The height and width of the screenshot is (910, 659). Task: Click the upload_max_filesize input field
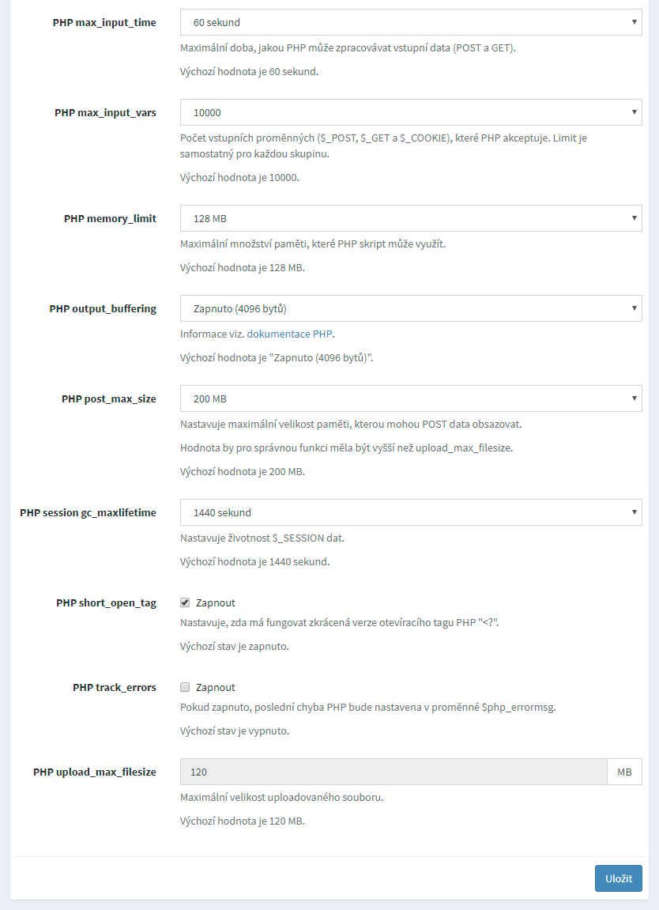pyautogui.click(x=394, y=772)
